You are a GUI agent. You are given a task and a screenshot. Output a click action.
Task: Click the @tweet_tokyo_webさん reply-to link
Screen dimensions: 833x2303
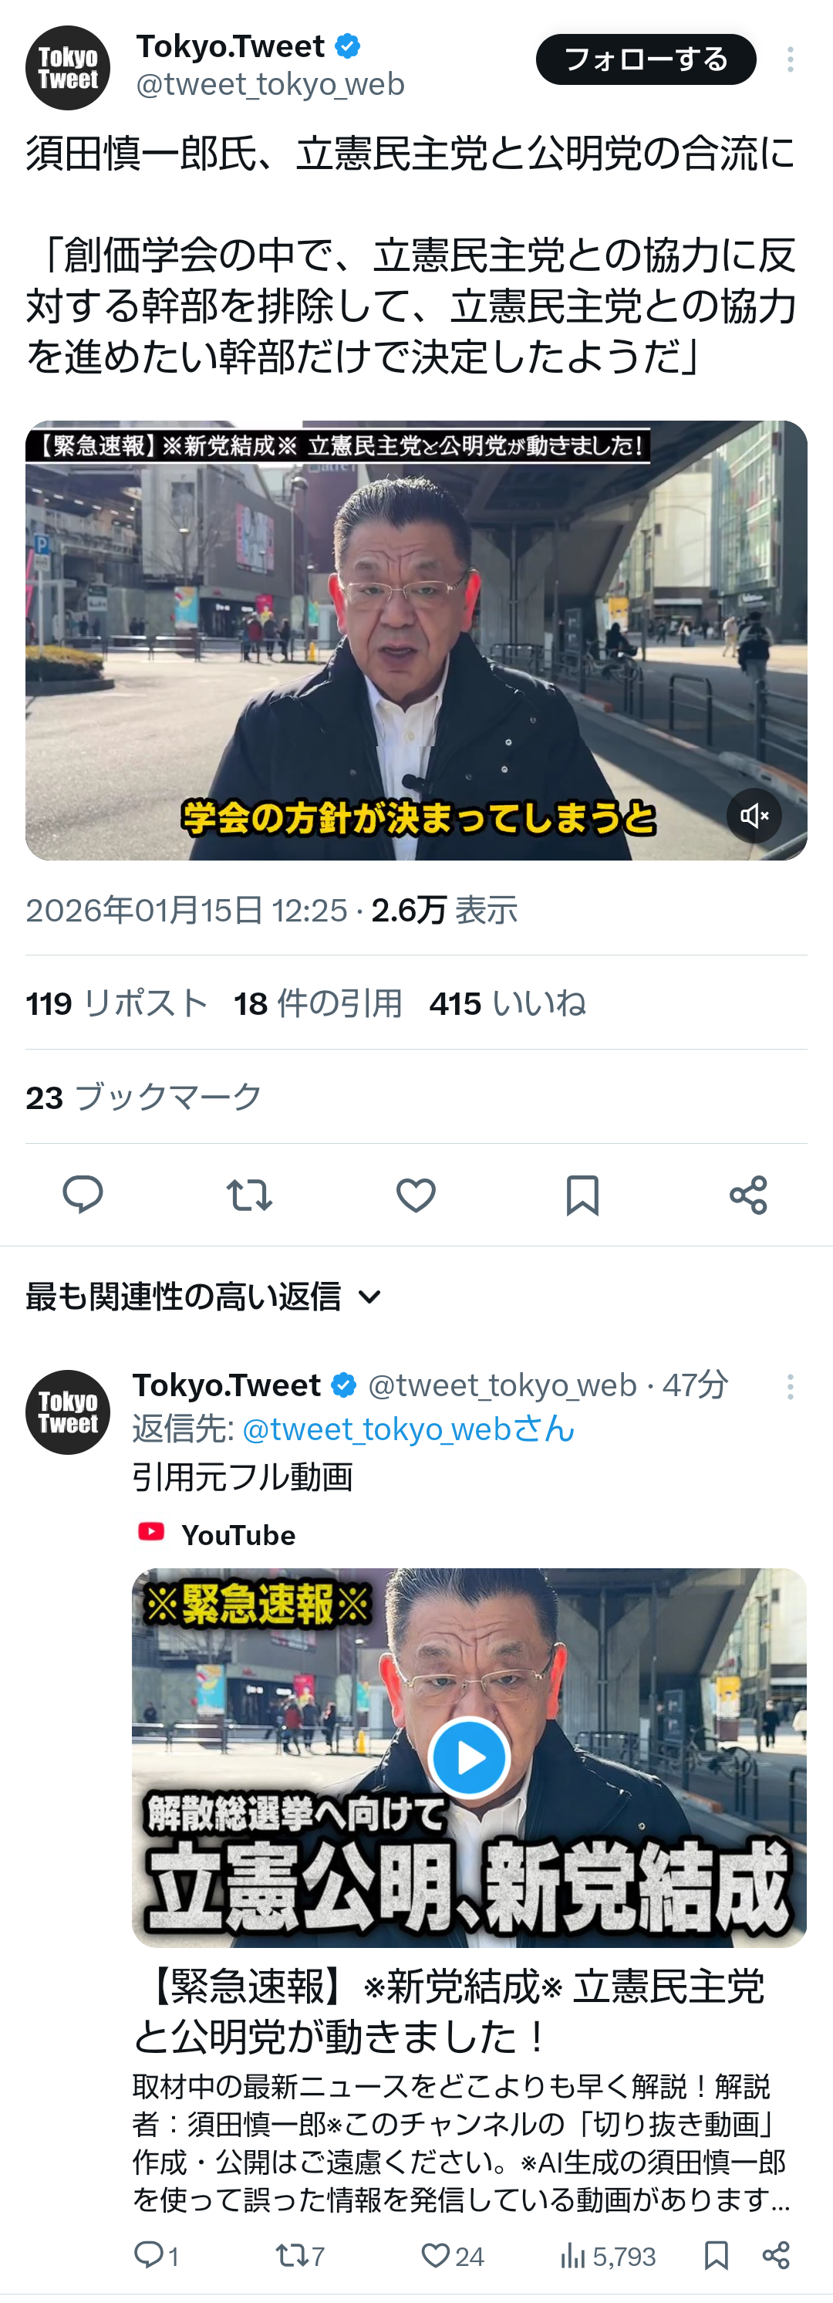click(409, 1429)
